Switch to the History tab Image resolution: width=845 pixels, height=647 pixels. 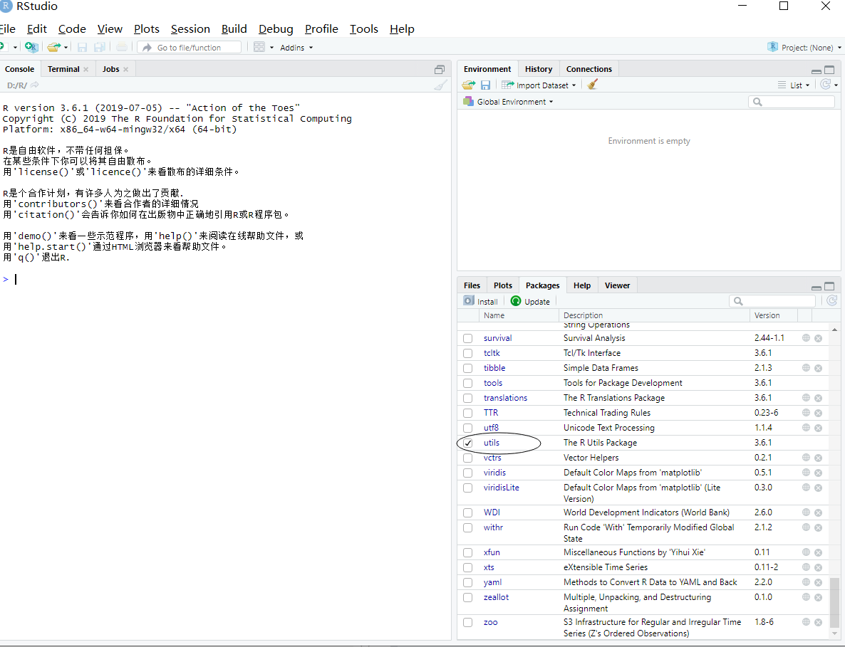[x=539, y=69]
